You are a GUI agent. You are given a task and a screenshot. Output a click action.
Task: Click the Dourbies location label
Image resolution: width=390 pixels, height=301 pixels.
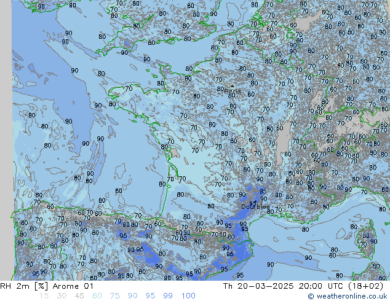point(255,206)
